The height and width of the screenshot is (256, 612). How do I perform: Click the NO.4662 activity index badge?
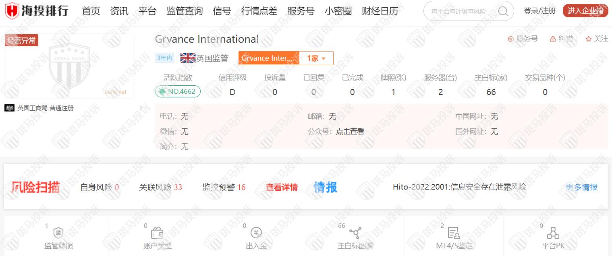pos(178,91)
